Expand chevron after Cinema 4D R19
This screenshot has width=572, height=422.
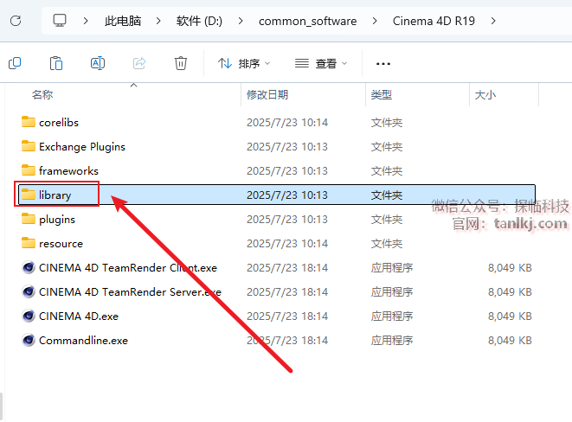coord(493,21)
